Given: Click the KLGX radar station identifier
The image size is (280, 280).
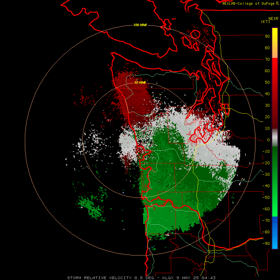Looking at the screenshot, I should tap(168, 278).
